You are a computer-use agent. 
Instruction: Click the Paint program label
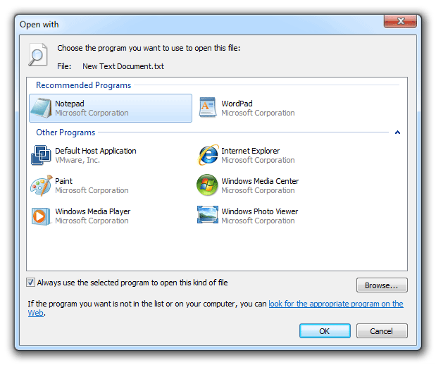(x=63, y=181)
